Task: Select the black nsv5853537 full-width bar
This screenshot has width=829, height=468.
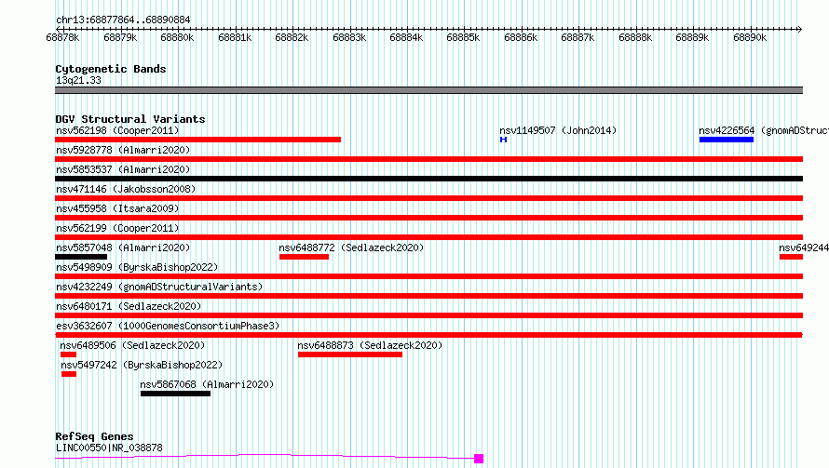Action: point(428,179)
